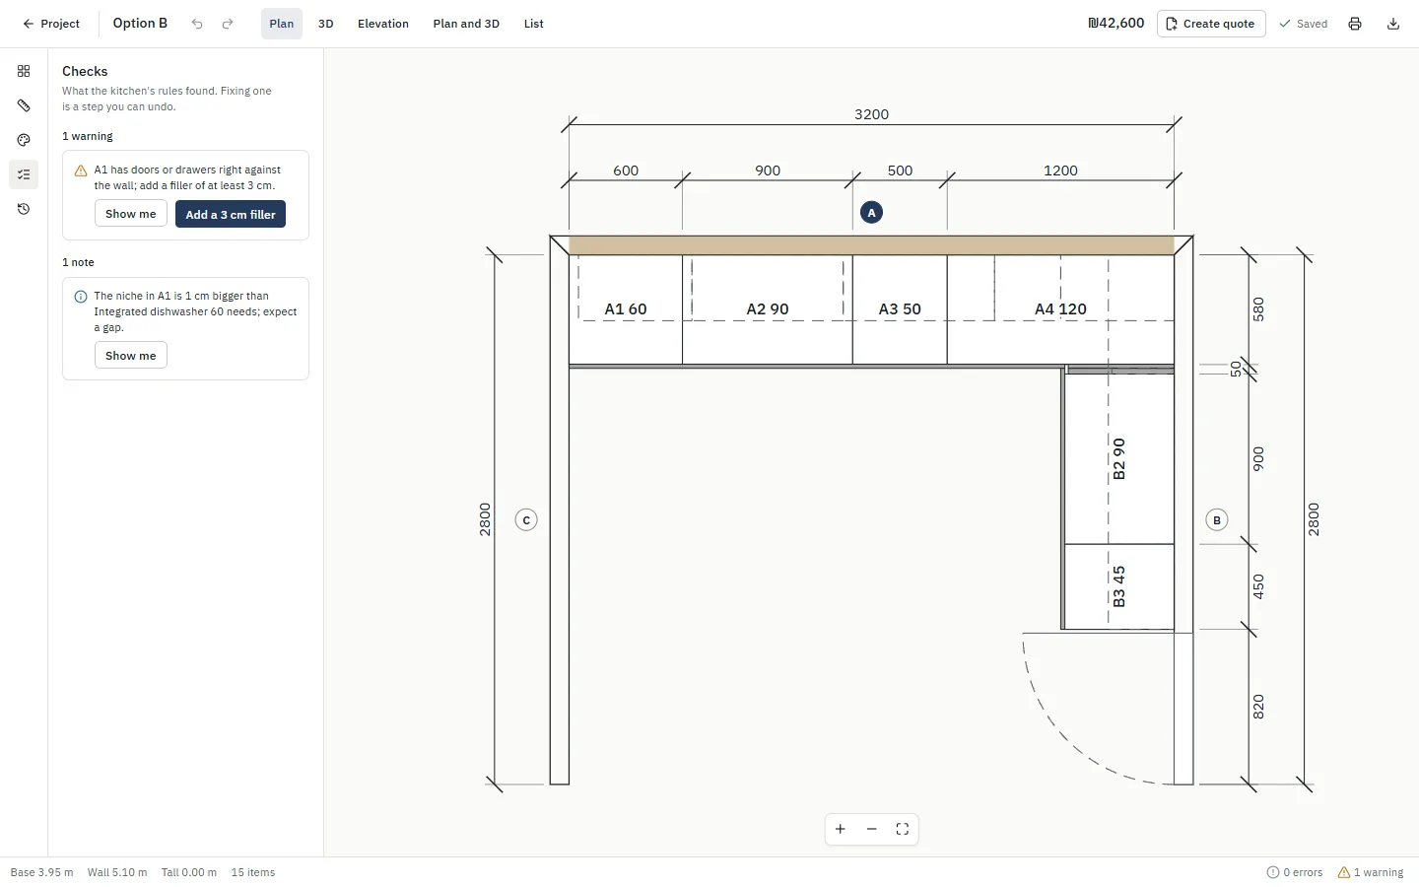Image resolution: width=1419 pixels, height=887 pixels.
Task: Click the redo arrow
Action: point(228,24)
